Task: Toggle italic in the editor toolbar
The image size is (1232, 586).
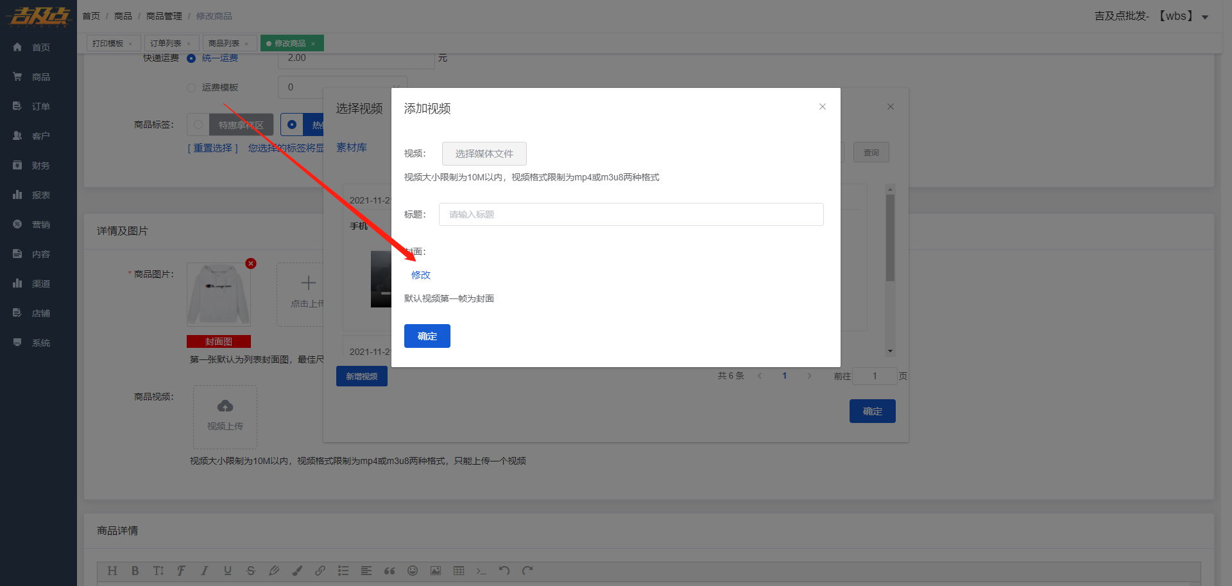Action: click(x=205, y=571)
